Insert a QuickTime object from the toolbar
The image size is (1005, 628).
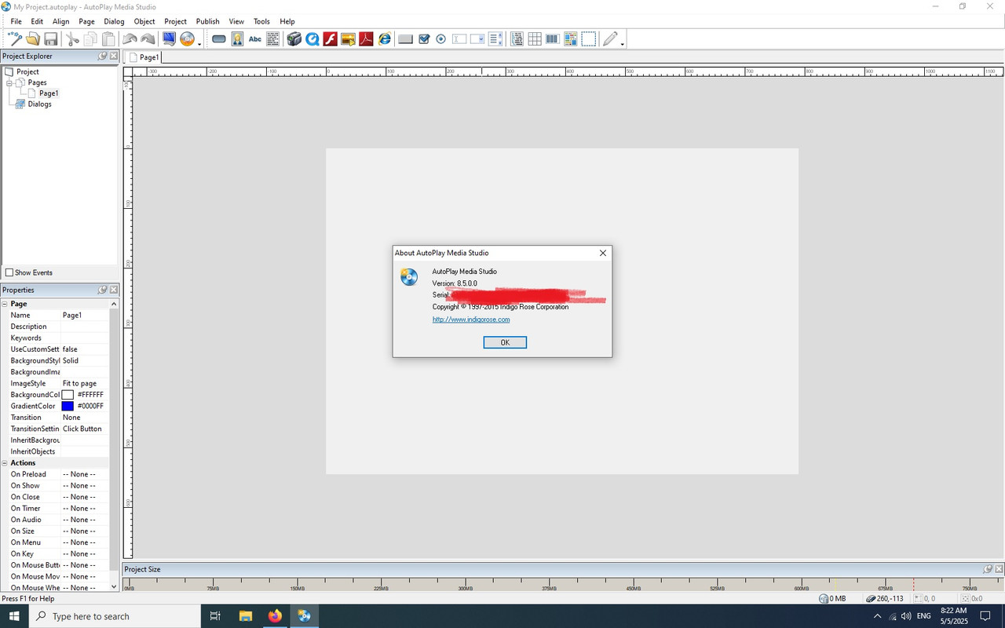point(312,39)
